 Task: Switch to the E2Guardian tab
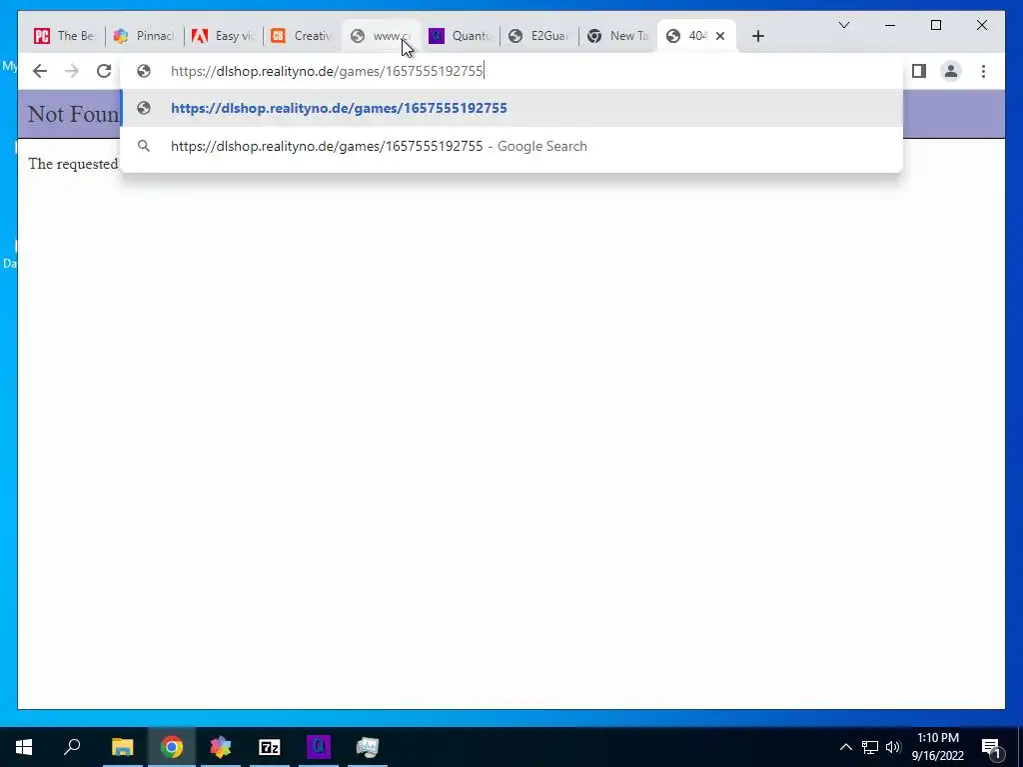(538, 36)
